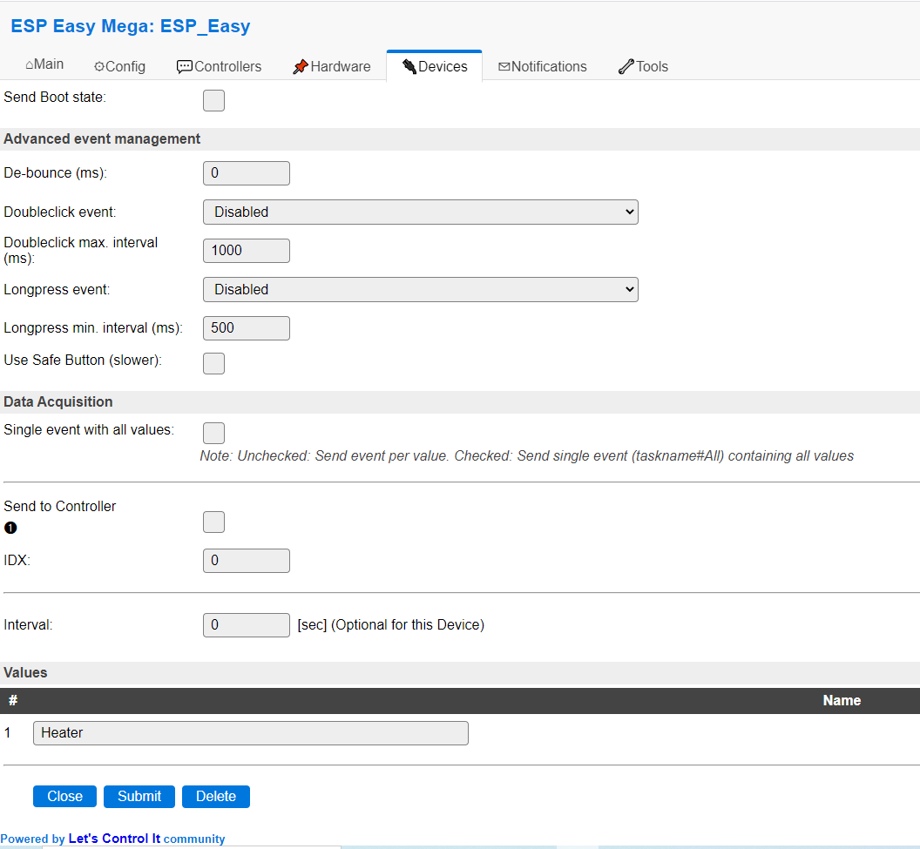Viewport: 920px width, 849px height.
Task: Click the note about Unchecked event per value
Action: (x=526, y=455)
